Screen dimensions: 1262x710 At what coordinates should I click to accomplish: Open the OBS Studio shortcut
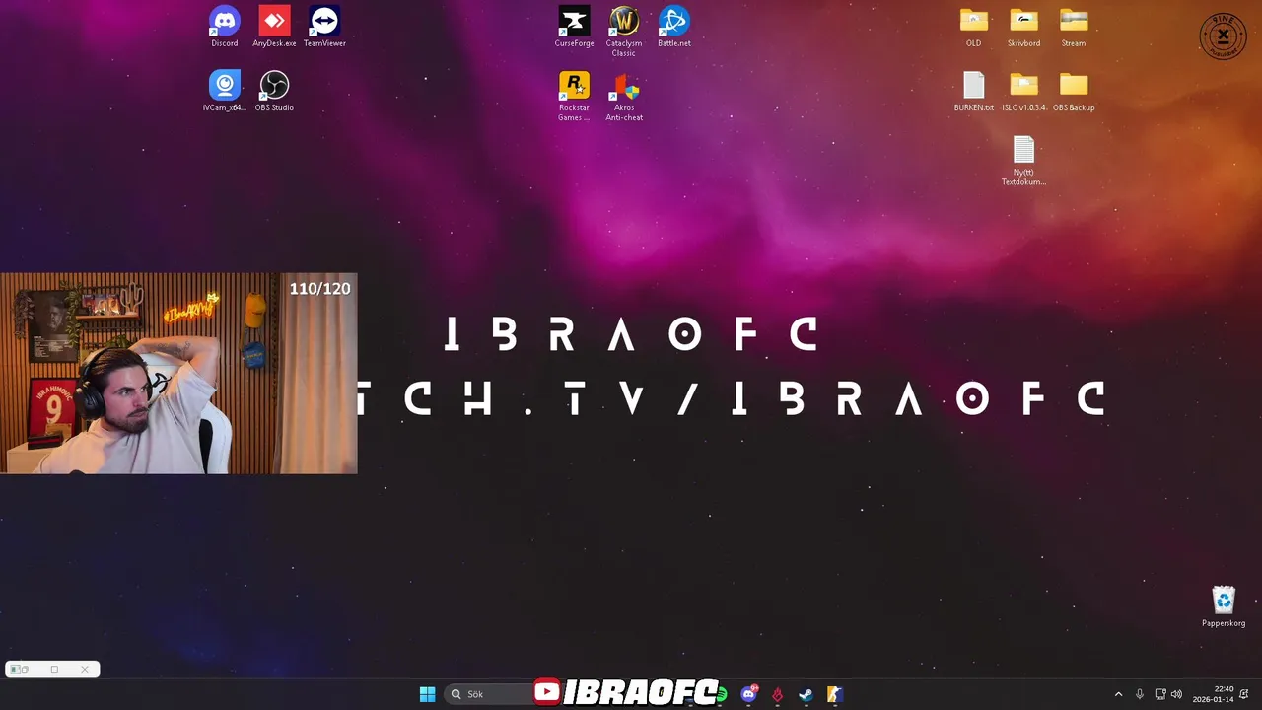pyautogui.click(x=274, y=91)
